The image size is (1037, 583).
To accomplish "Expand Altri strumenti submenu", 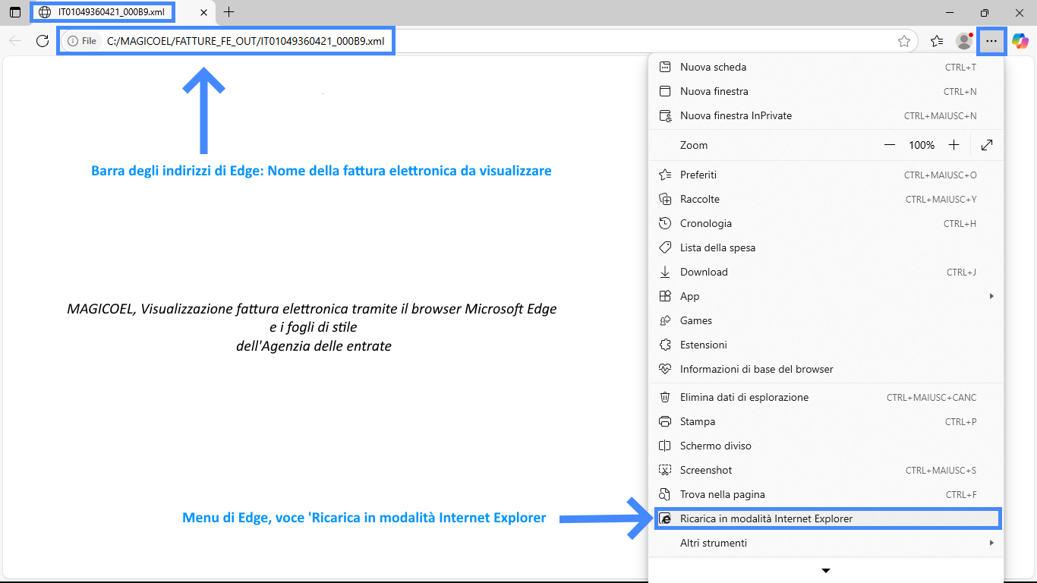I will click(826, 543).
